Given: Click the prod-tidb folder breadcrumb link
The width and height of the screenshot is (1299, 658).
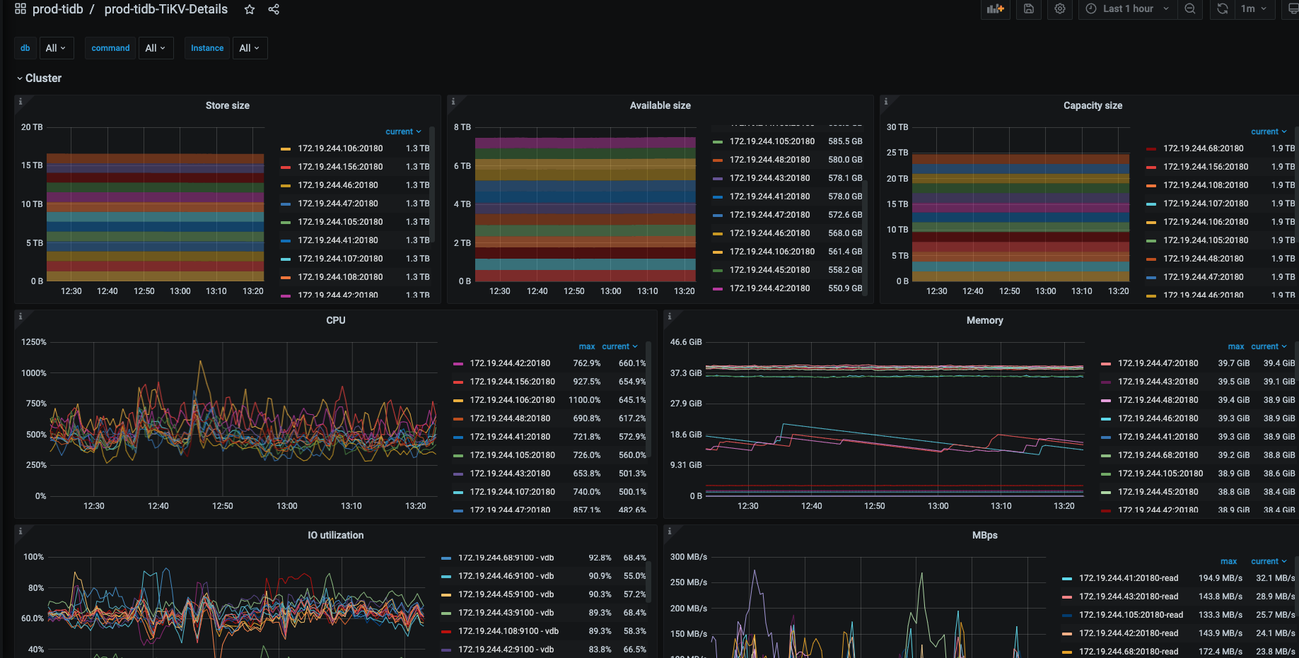Looking at the screenshot, I should point(58,9).
